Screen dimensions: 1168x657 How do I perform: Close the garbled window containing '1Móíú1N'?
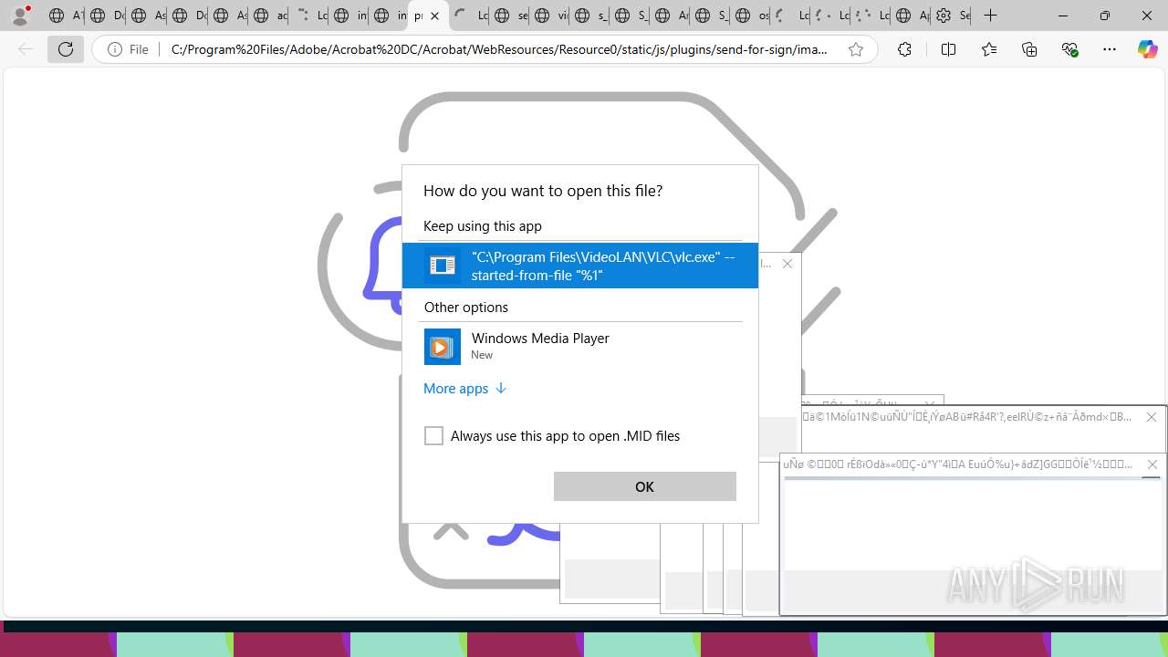pos(1152,417)
